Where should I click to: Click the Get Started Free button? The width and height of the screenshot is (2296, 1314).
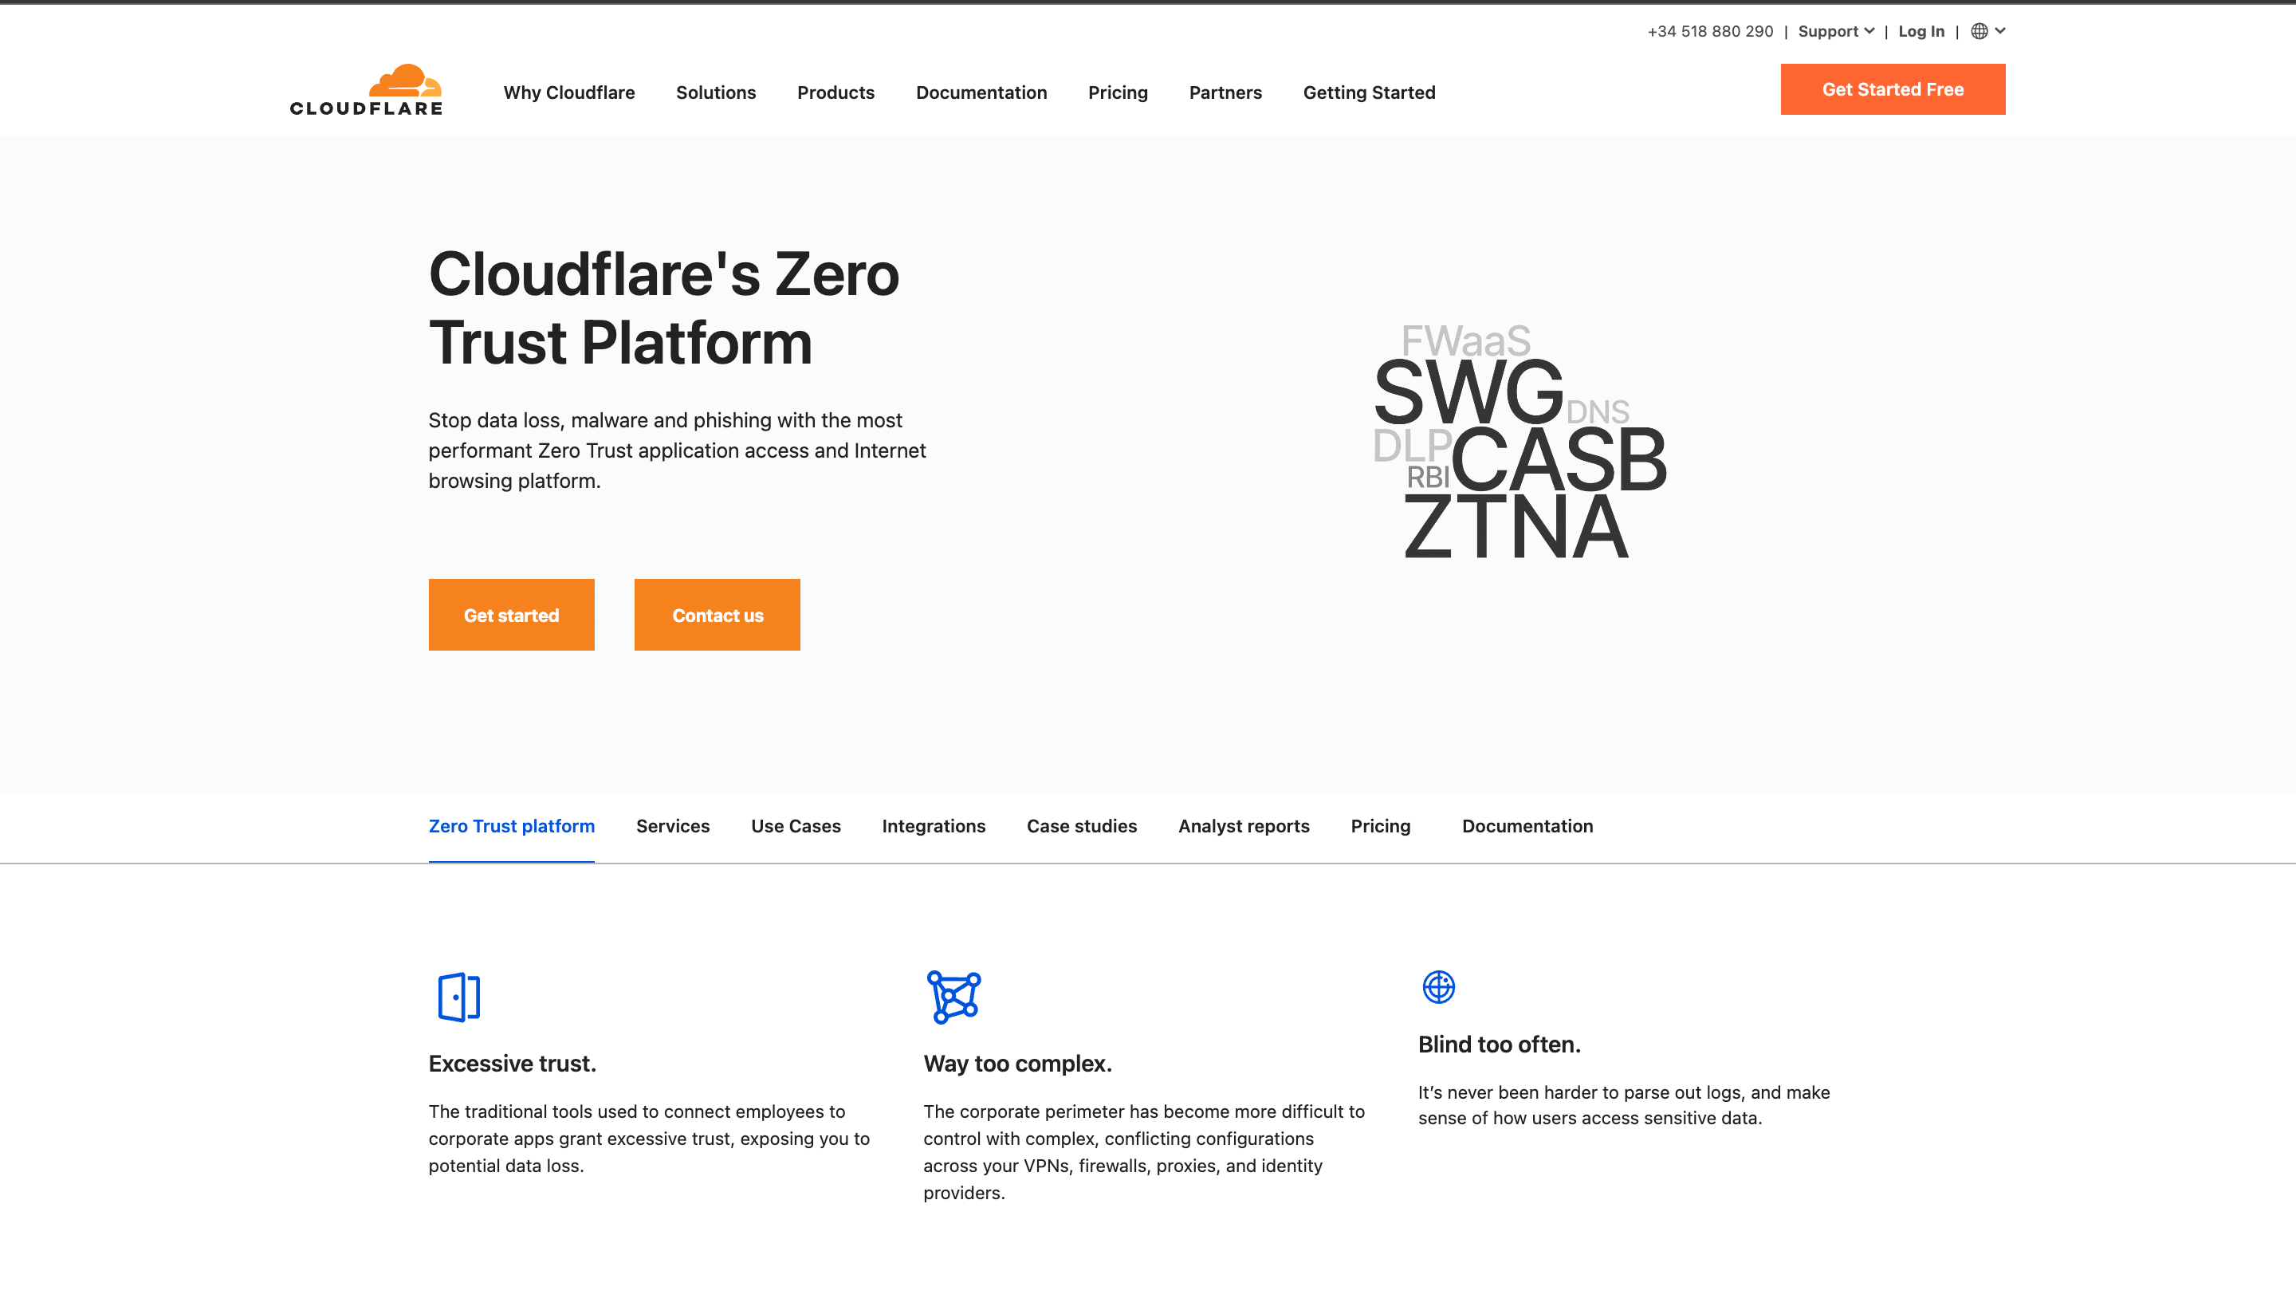(x=1892, y=89)
